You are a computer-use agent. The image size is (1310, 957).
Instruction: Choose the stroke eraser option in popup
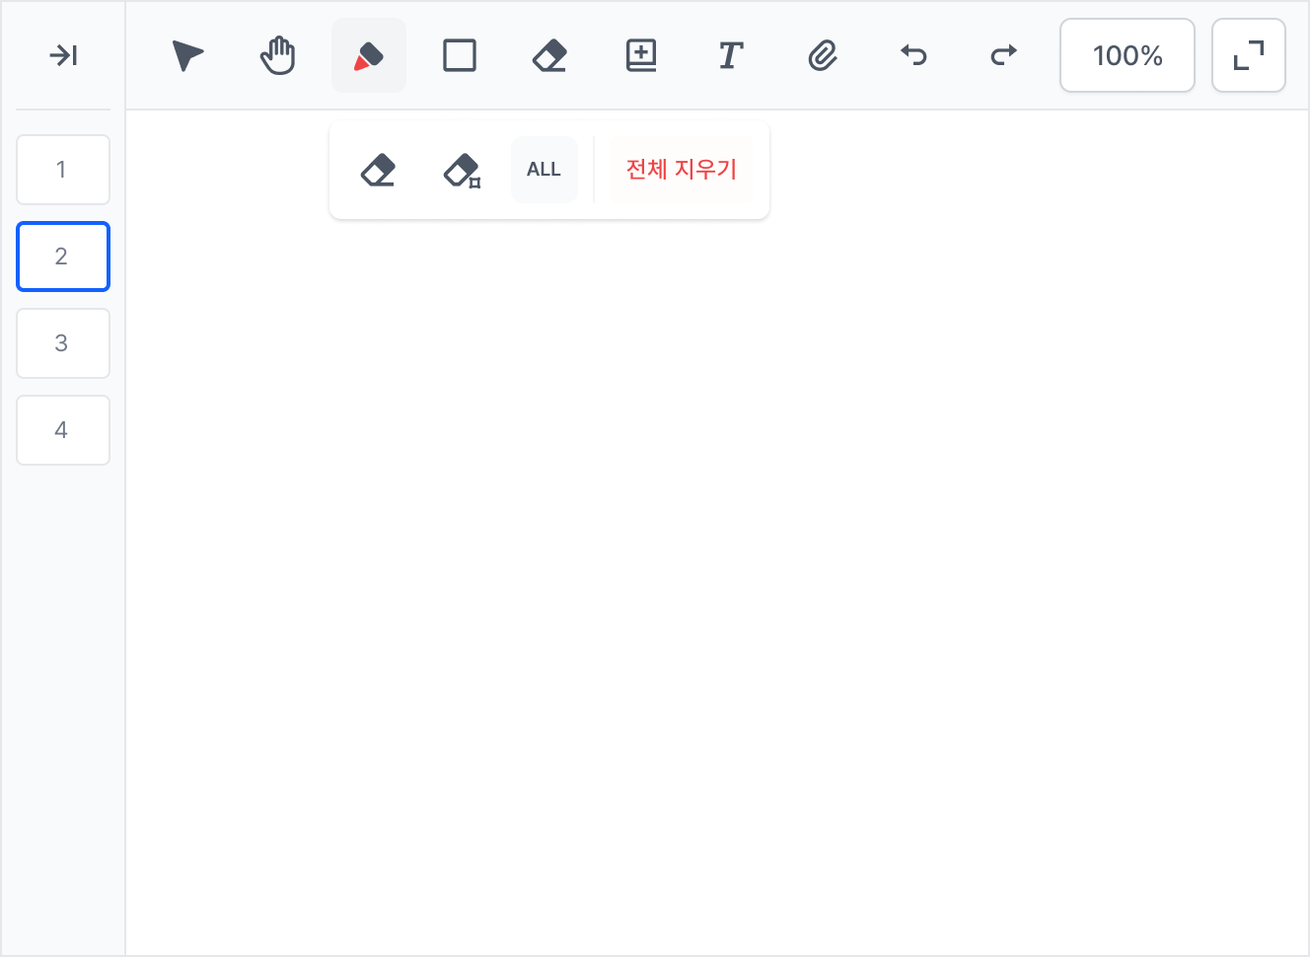(x=379, y=170)
